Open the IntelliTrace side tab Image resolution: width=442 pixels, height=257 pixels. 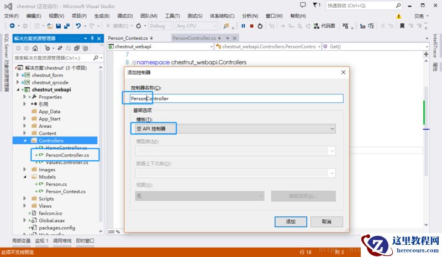(x=435, y=45)
